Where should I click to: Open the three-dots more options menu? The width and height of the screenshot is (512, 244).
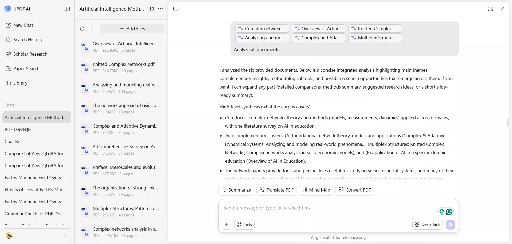(160, 9)
